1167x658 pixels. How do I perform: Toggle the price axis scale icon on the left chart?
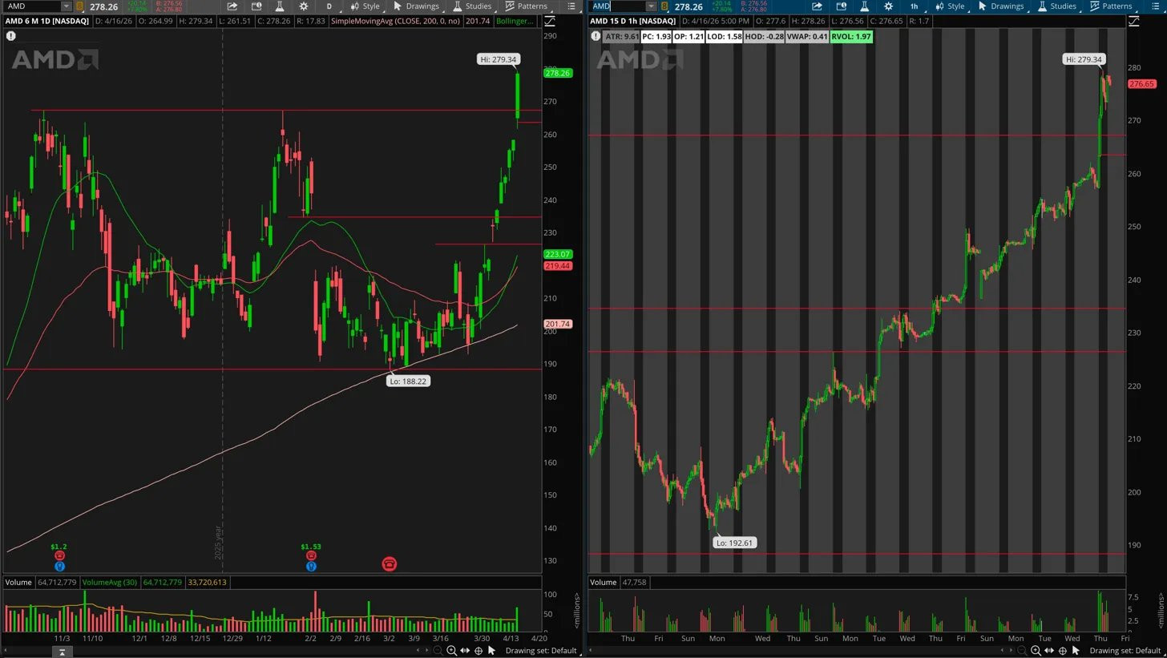coord(550,21)
